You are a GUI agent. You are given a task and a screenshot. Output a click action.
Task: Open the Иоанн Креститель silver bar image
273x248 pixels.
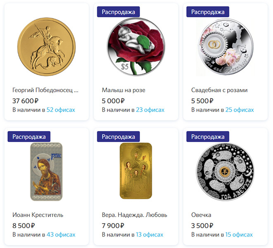[x=46, y=172]
